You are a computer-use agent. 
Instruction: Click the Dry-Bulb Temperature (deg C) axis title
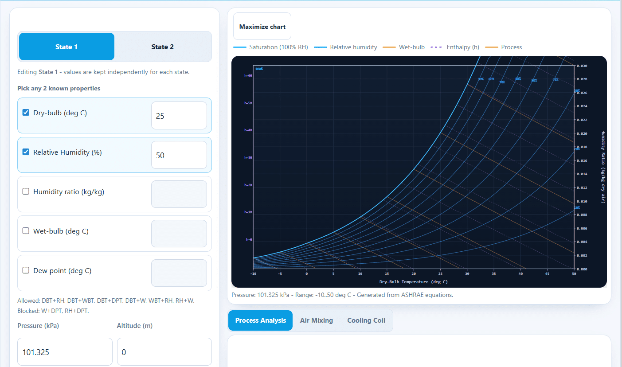tap(413, 282)
